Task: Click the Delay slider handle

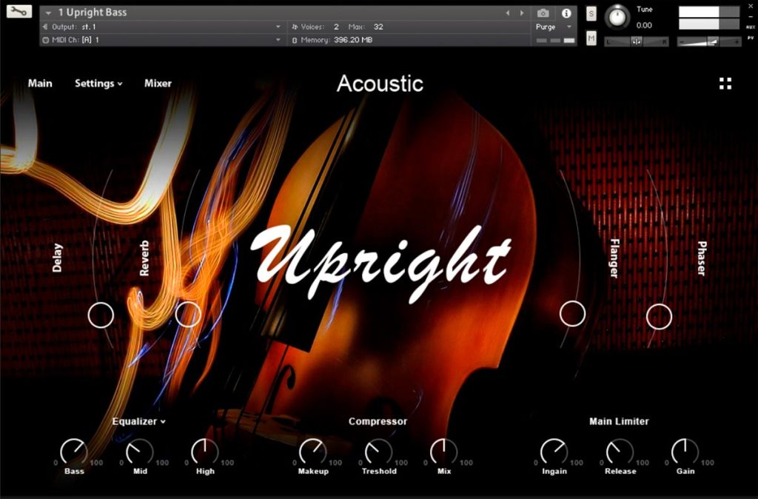Action: [x=101, y=315]
